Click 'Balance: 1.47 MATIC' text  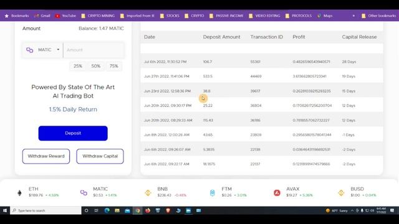pyautogui.click(x=101, y=29)
